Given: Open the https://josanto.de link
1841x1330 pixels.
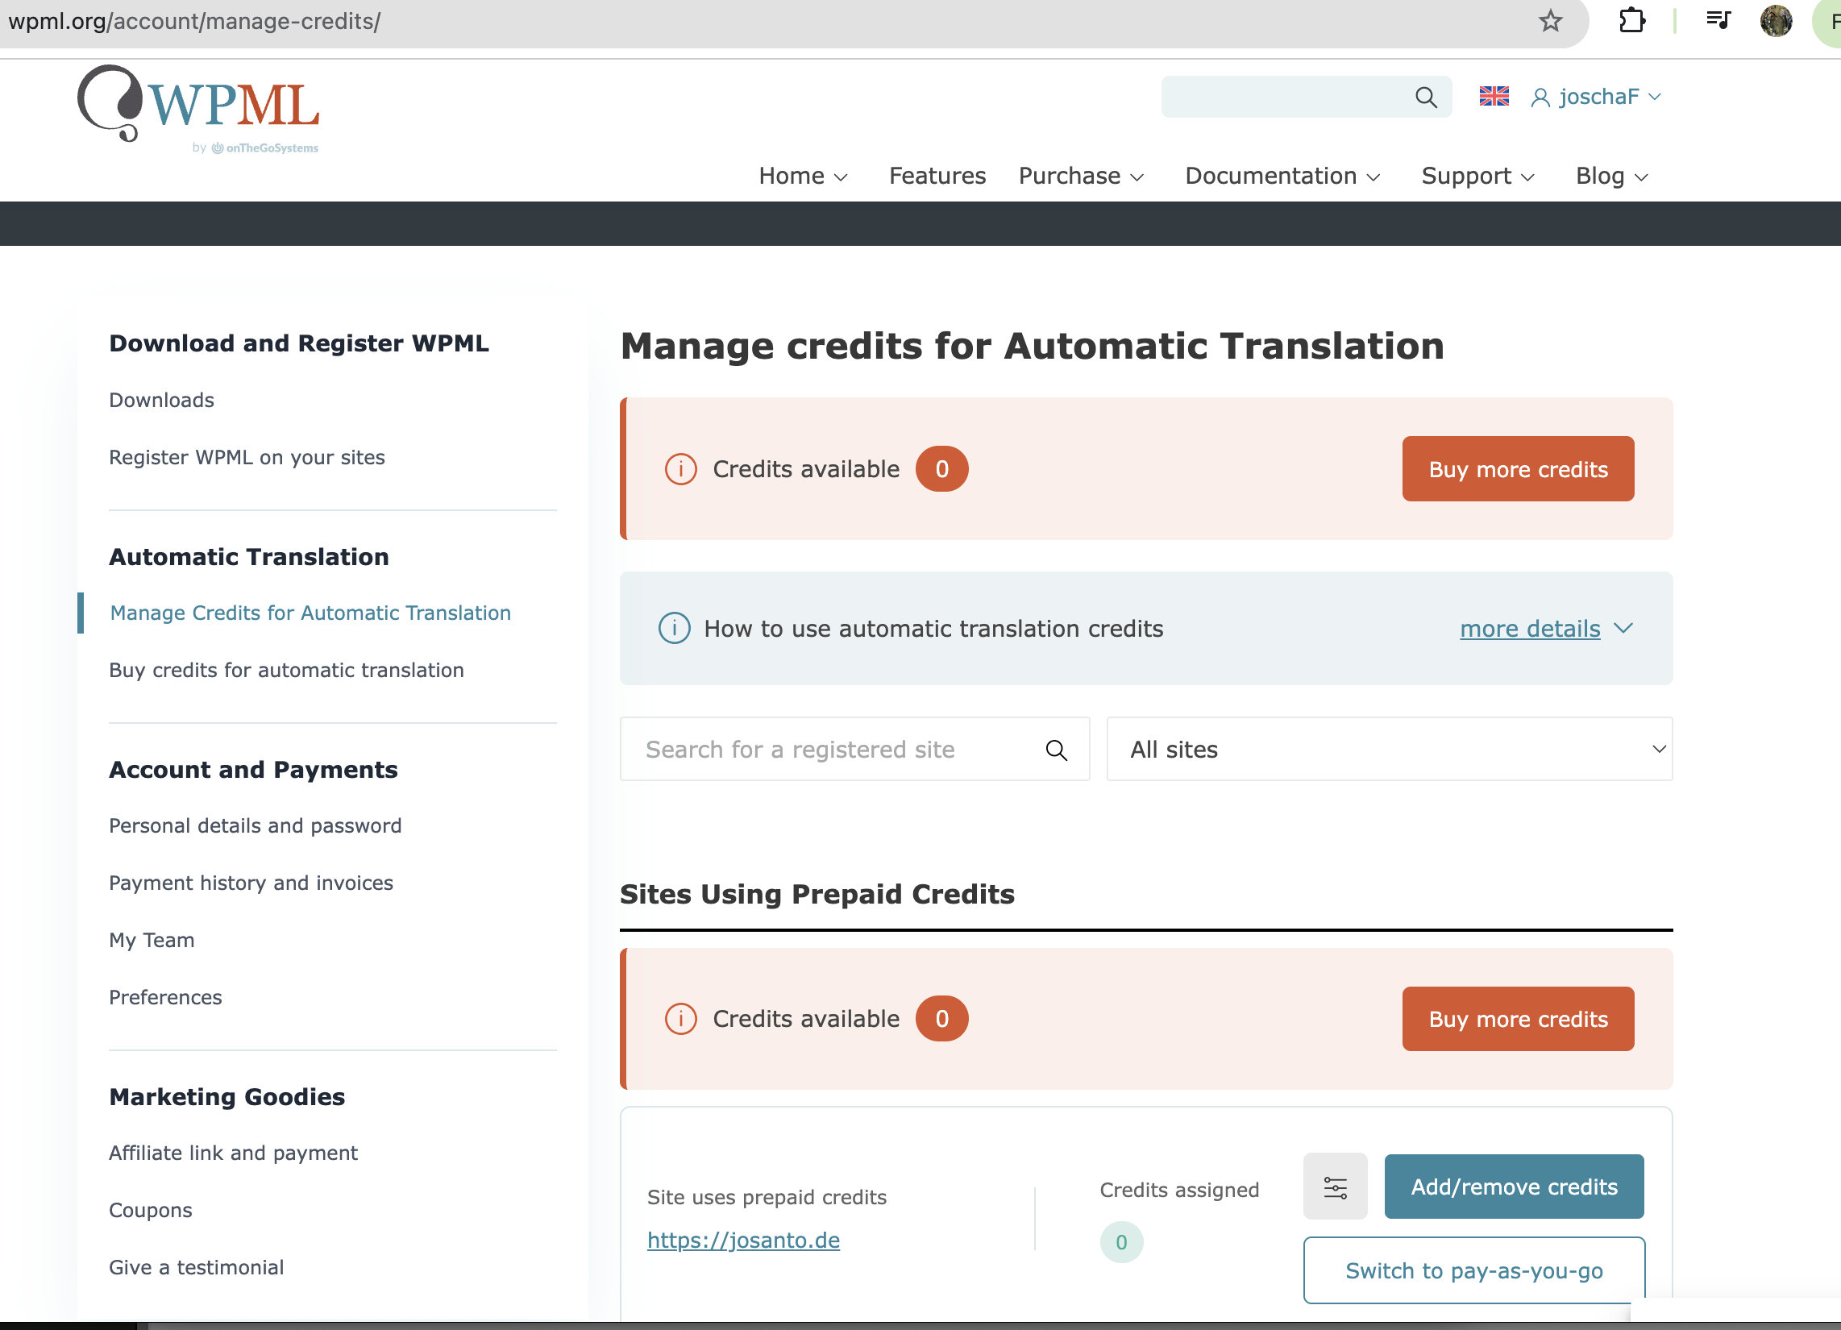Looking at the screenshot, I should [742, 1241].
